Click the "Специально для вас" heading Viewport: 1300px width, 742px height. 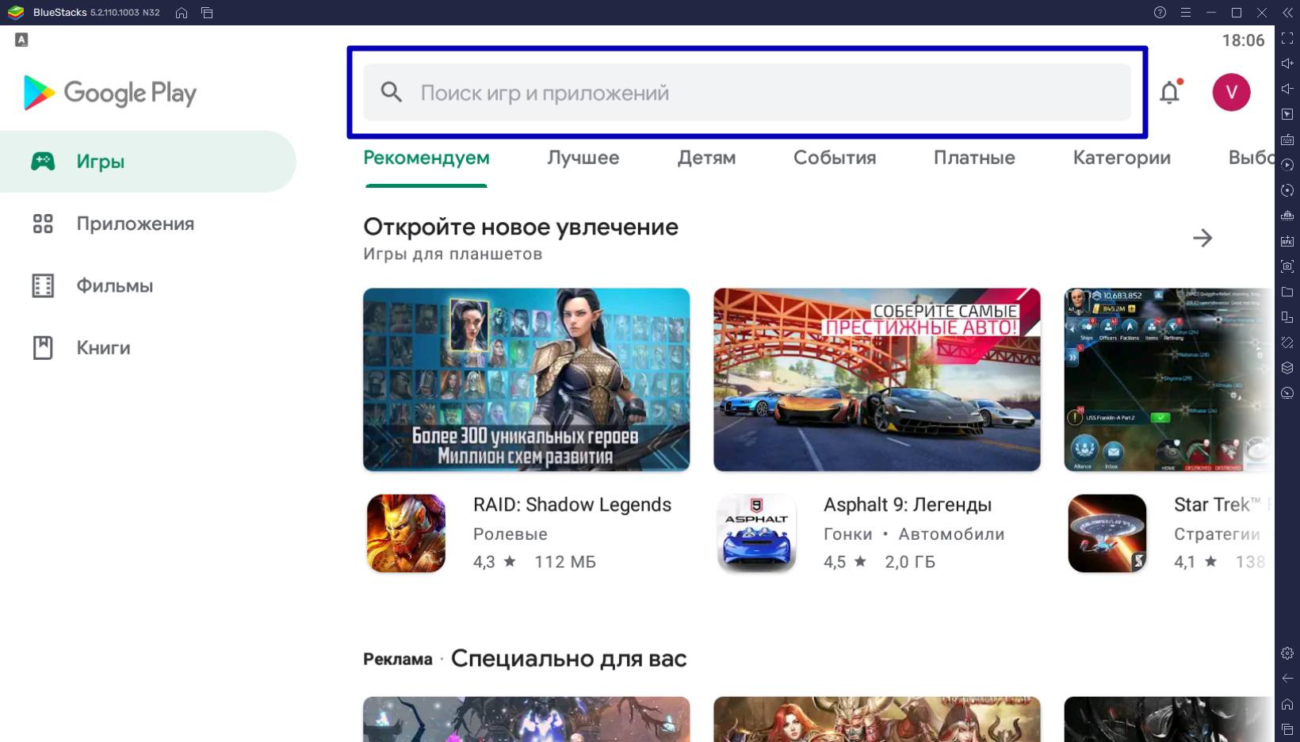tap(568, 659)
